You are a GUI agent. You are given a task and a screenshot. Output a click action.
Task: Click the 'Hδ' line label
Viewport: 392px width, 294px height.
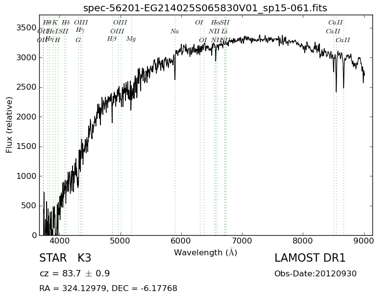[66, 23]
